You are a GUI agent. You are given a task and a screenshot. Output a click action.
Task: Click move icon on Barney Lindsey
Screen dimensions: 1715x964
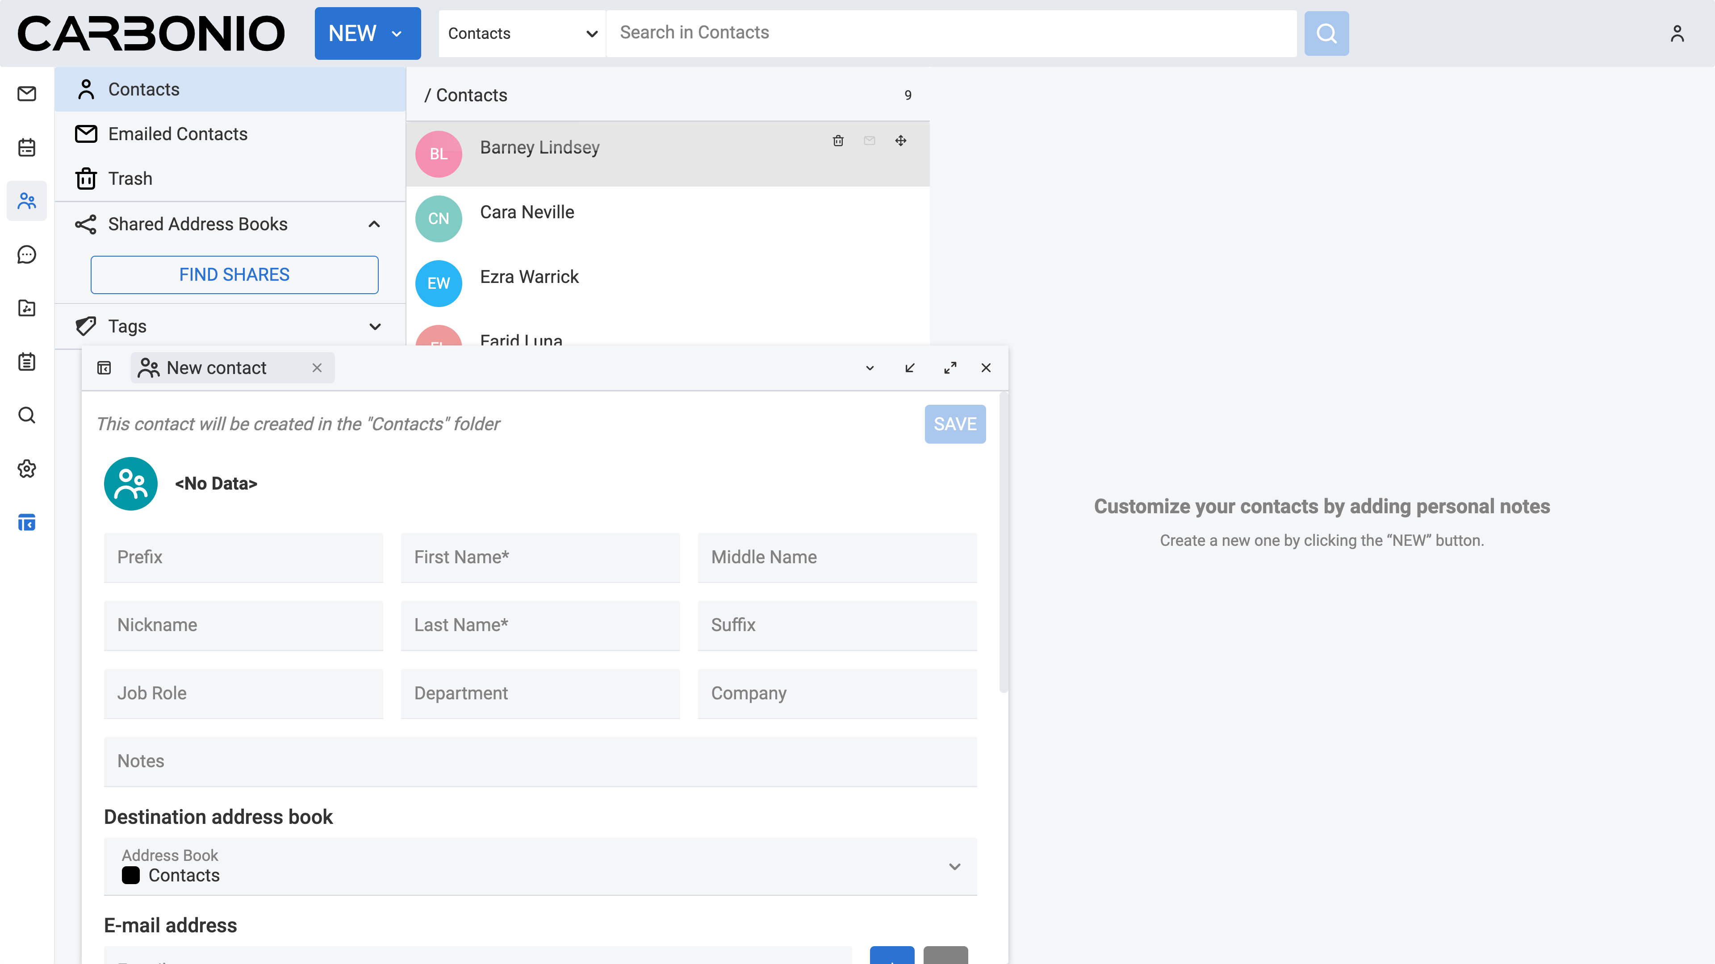pyautogui.click(x=901, y=141)
